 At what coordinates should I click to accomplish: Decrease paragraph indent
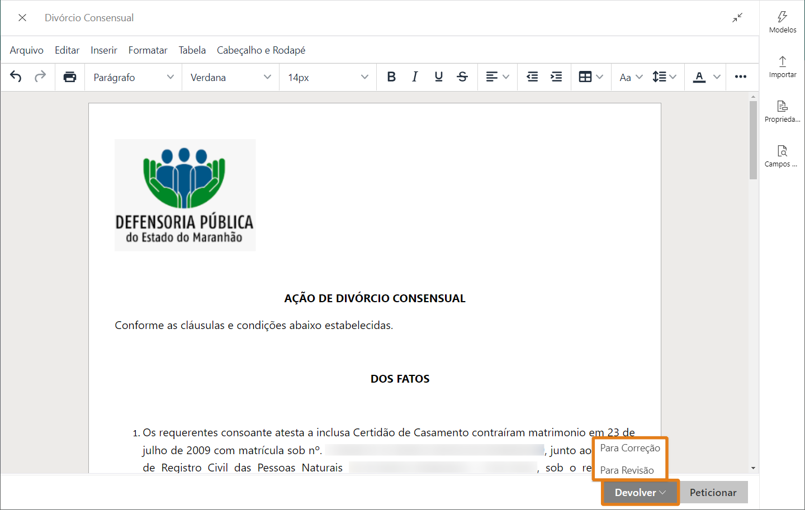(x=533, y=77)
